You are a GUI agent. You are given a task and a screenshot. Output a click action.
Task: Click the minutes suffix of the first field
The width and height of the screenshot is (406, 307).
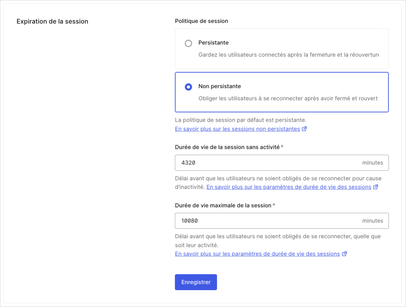tap(373, 163)
